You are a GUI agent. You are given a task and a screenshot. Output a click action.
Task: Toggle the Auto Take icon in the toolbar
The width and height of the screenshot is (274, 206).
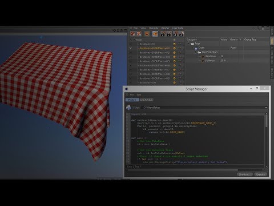pos(147,34)
